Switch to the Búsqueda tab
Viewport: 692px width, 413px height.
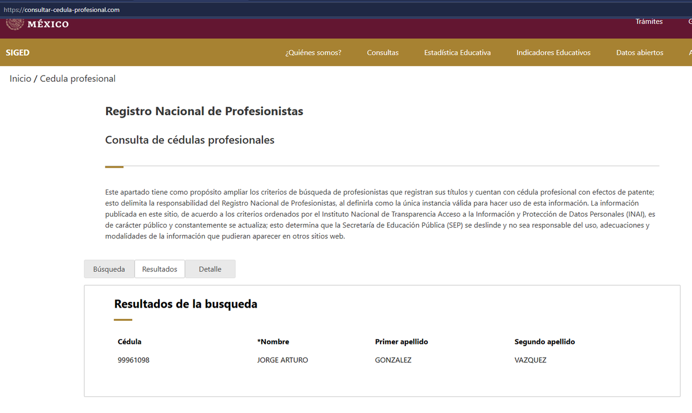109,269
